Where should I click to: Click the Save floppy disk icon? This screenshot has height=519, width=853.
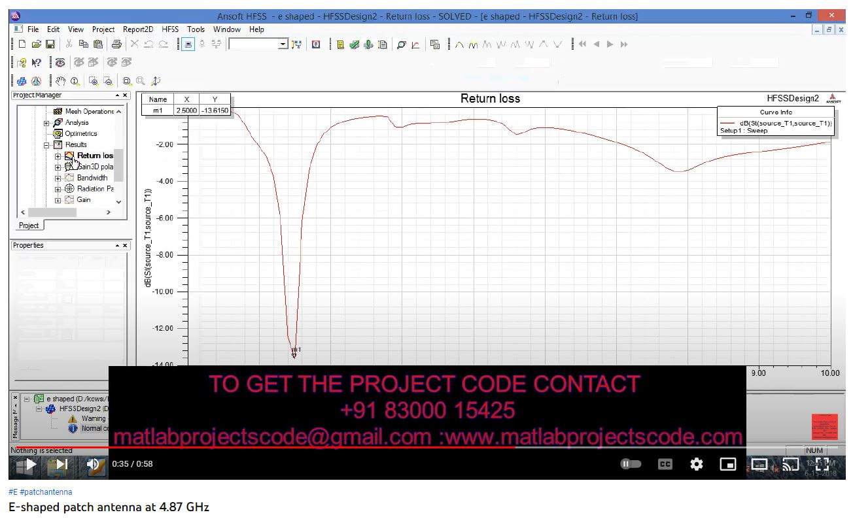tap(50, 44)
